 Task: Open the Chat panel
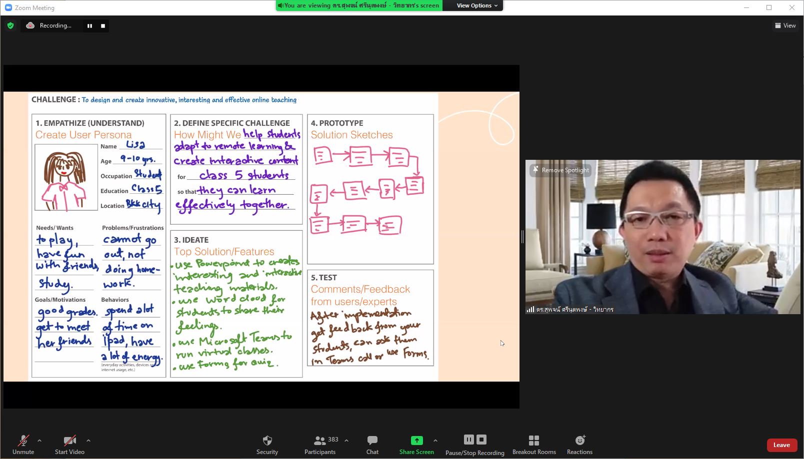(372, 444)
